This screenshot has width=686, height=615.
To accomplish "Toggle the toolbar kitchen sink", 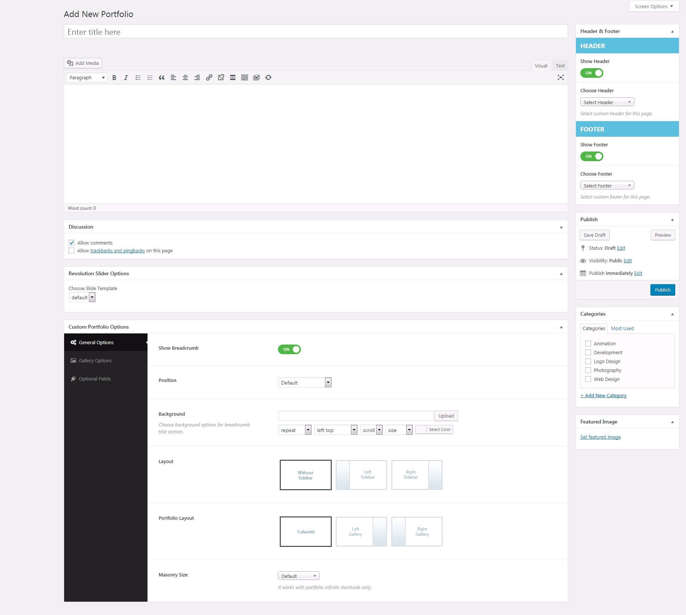I will tap(245, 77).
